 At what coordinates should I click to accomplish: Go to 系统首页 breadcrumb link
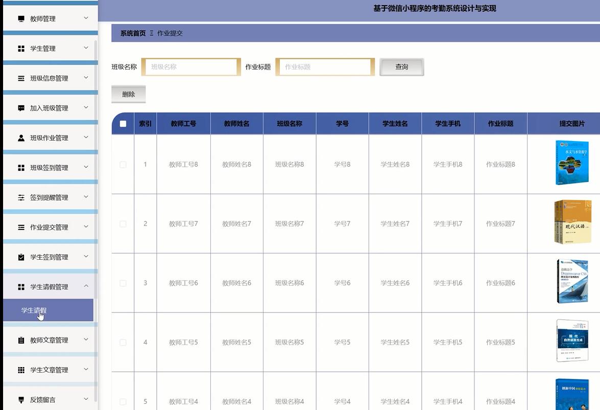pos(133,33)
